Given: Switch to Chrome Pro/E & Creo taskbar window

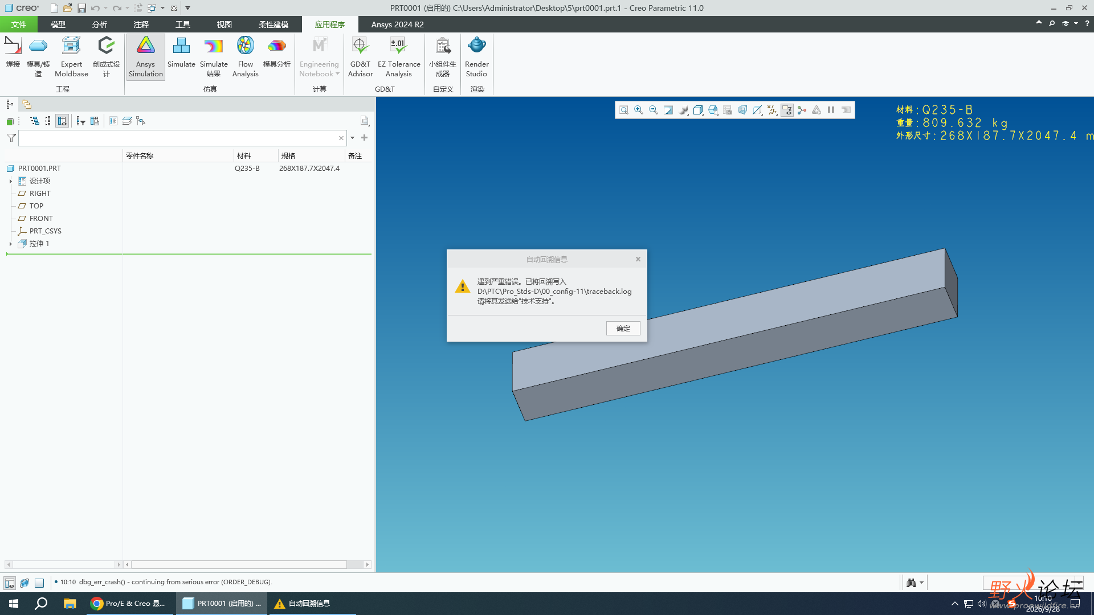Looking at the screenshot, I should 129,604.
